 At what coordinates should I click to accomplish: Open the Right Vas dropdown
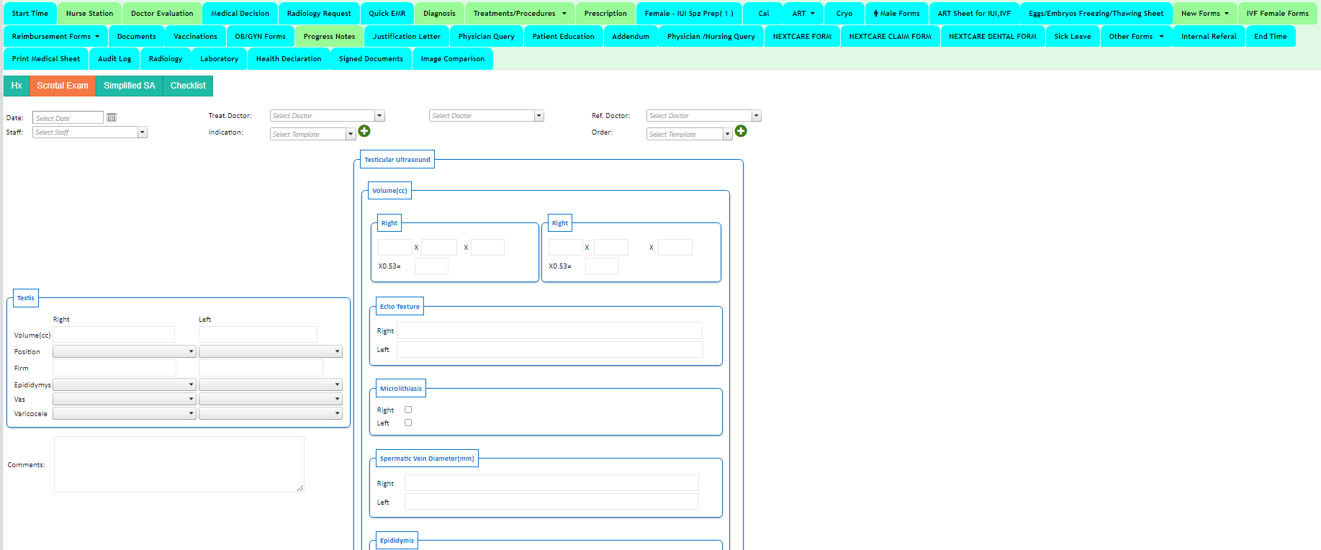click(x=125, y=400)
